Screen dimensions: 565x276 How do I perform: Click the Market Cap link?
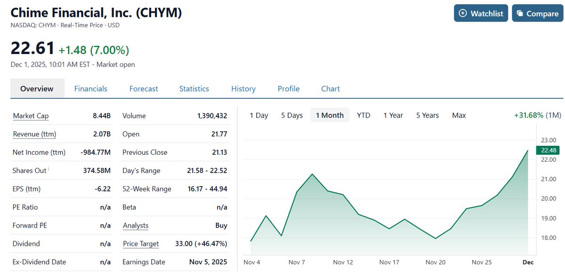click(x=31, y=116)
